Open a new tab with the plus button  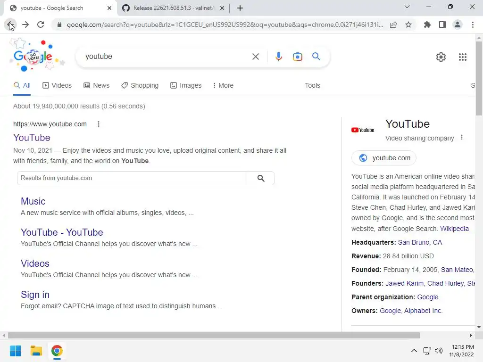(x=240, y=8)
